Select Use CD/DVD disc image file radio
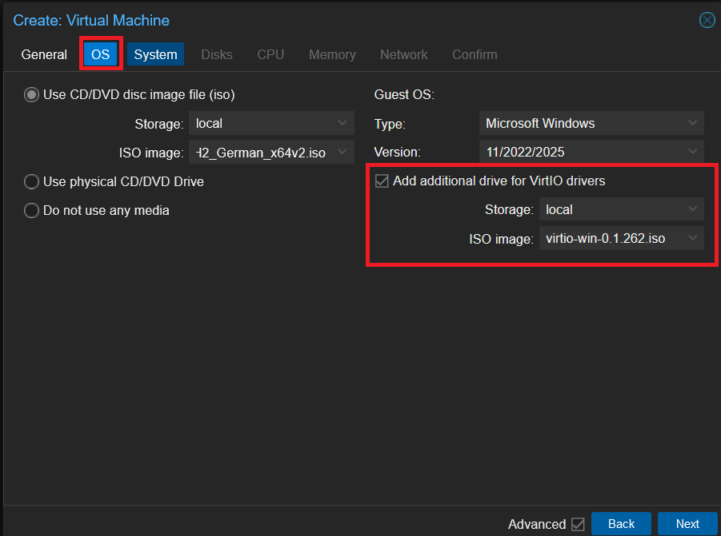The height and width of the screenshot is (536, 721). [31, 95]
